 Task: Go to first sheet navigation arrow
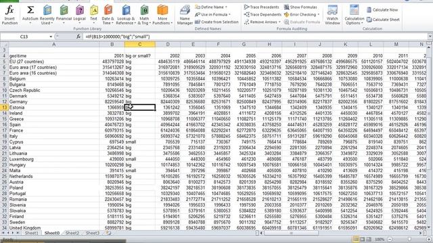click(x=3, y=233)
